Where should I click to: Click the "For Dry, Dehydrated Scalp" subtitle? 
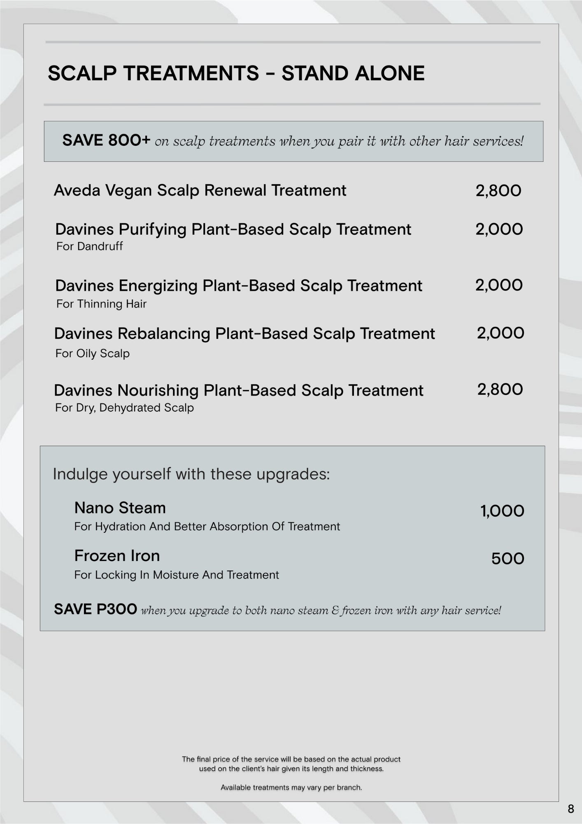pos(124,408)
